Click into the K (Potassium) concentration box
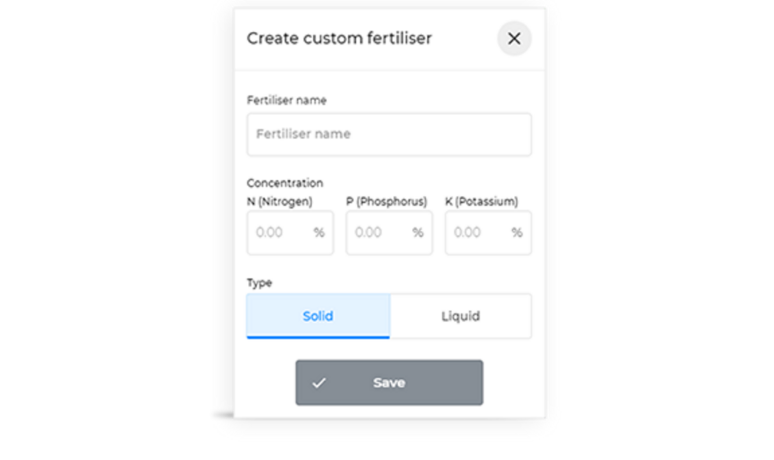 488,232
